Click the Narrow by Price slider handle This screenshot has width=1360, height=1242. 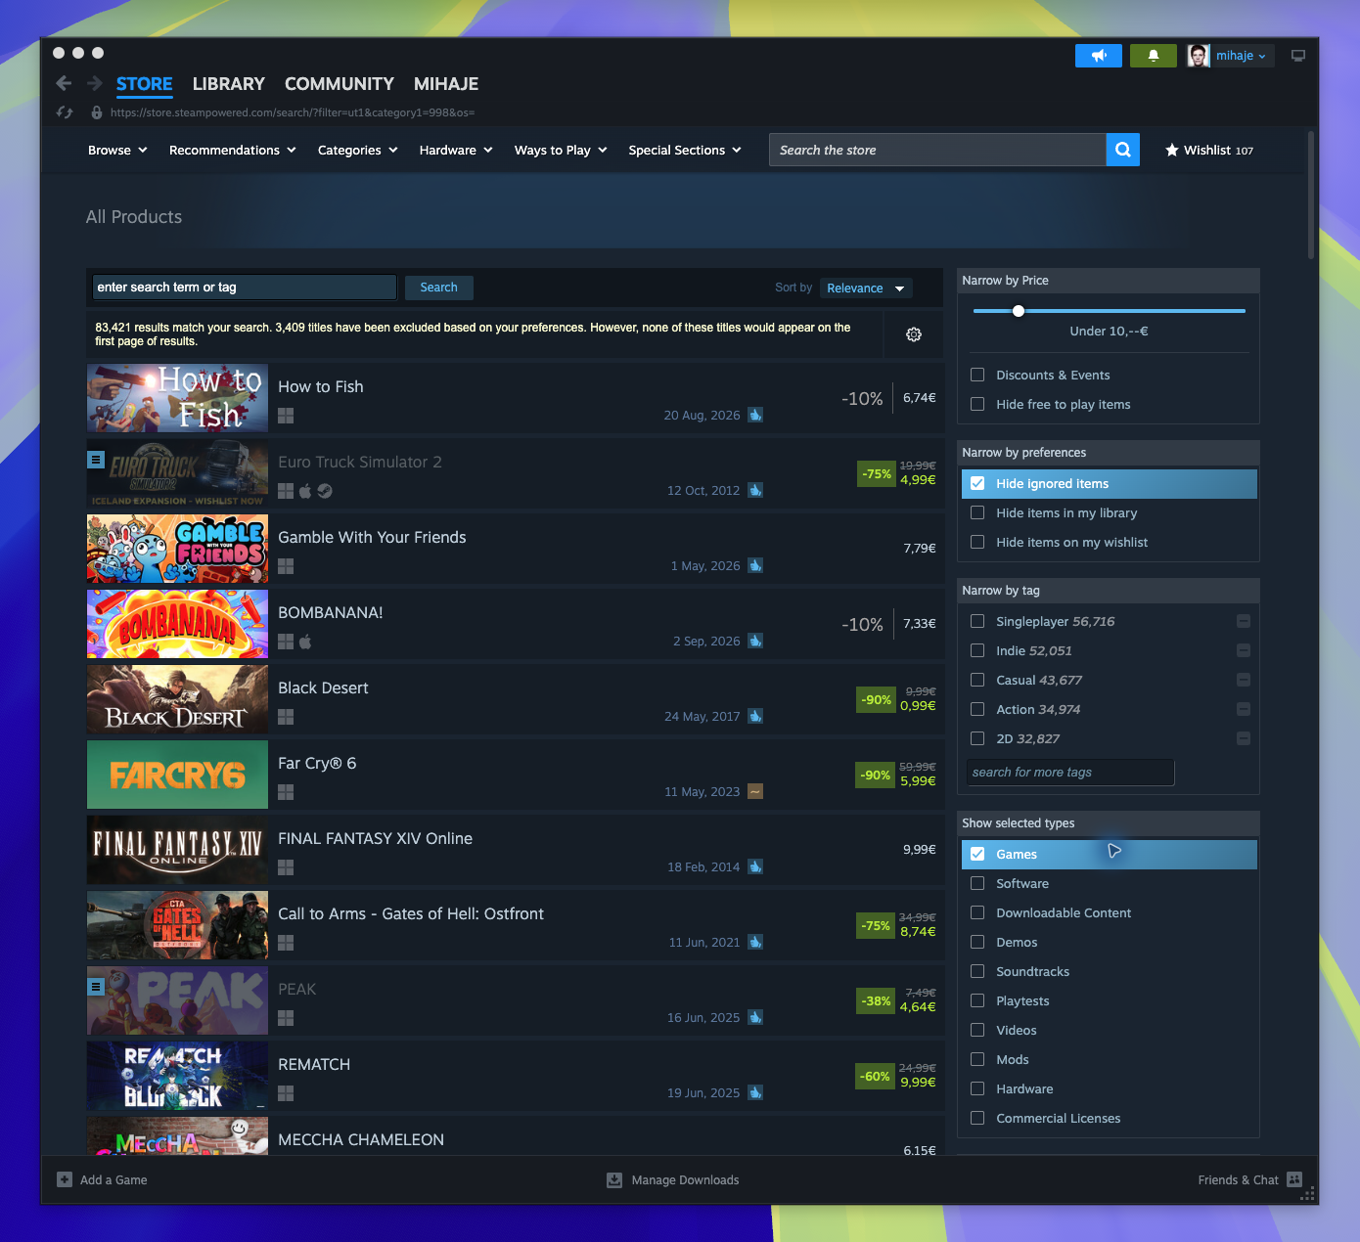coord(1019,311)
